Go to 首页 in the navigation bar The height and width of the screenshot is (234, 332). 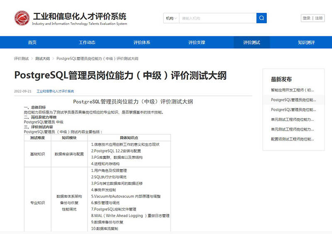pos(32,43)
